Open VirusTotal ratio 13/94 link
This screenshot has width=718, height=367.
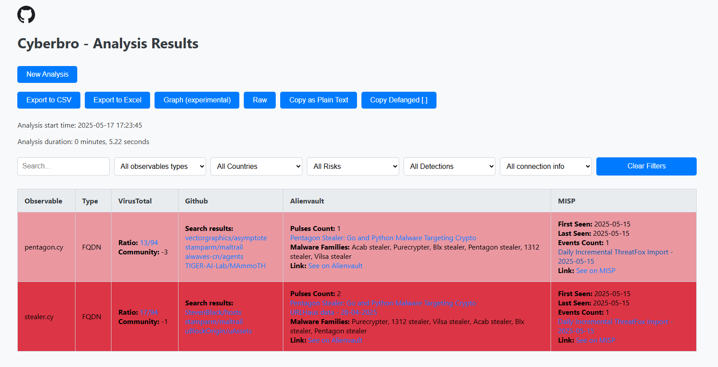tap(149, 243)
